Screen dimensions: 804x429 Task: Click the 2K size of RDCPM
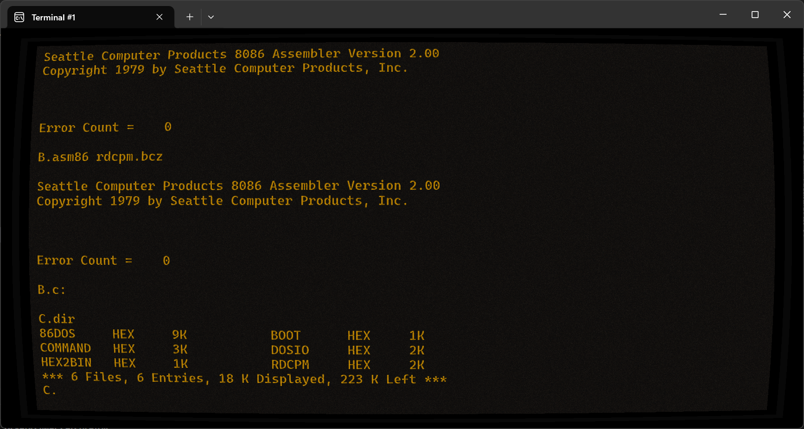pyautogui.click(x=417, y=365)
